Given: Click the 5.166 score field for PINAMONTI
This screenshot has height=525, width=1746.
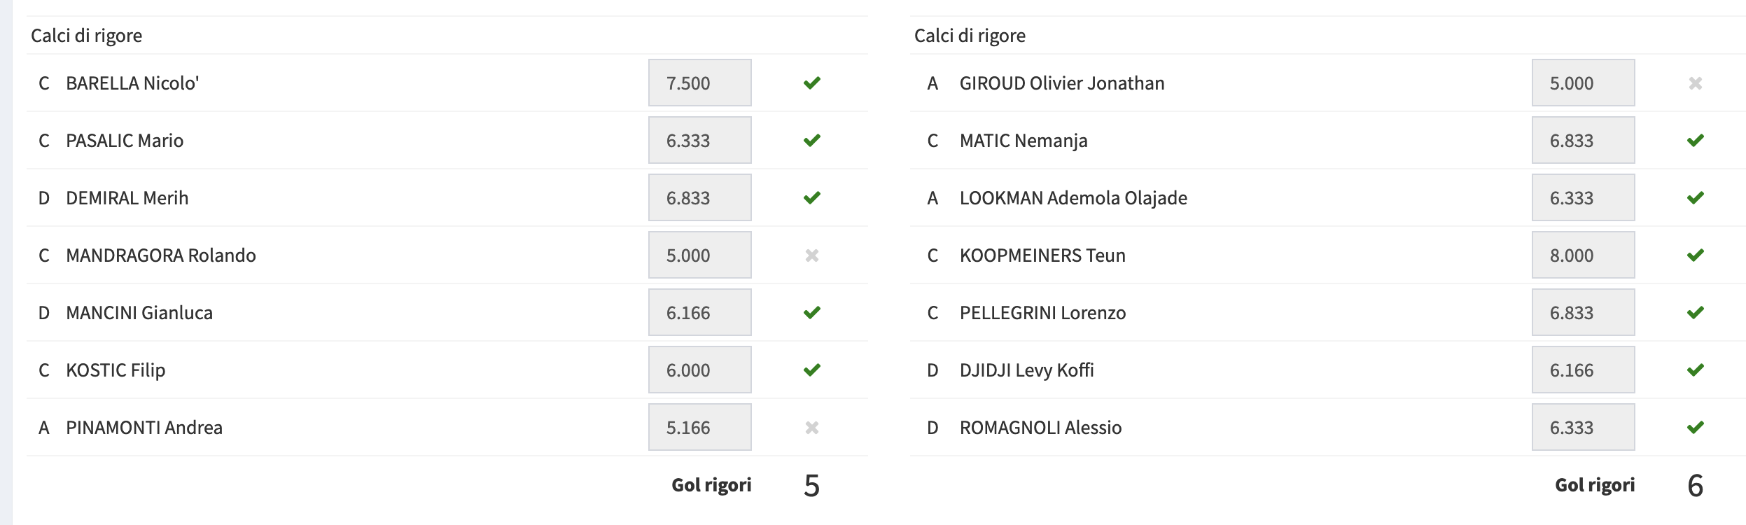Looking at the screenshot, I should coord(700,427).
